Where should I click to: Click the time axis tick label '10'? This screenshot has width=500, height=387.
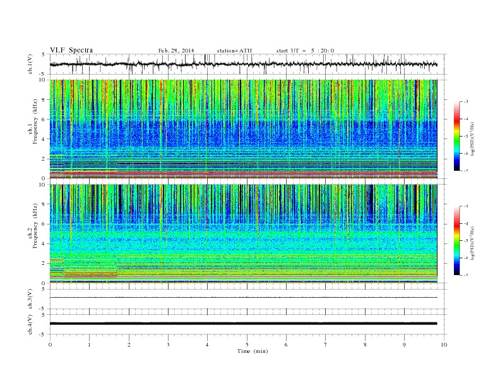click(x=444, y=345)
